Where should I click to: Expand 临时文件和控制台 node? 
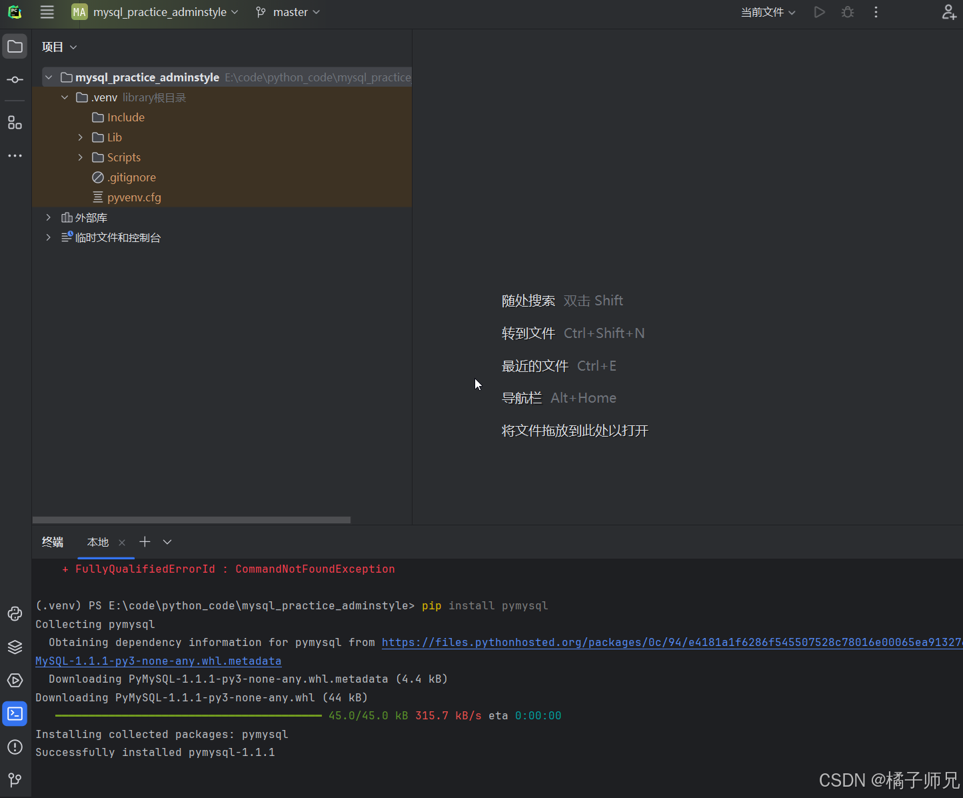[x=49, y=237]
